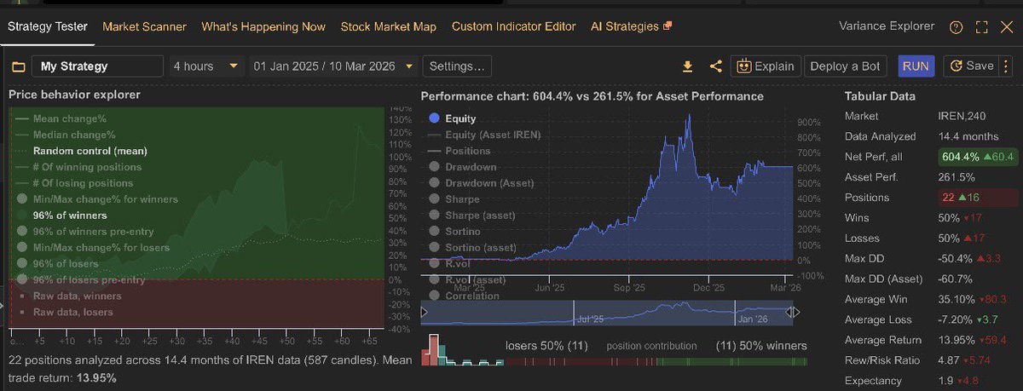Open the Stock Market Map tab

(x=388, y=26)
